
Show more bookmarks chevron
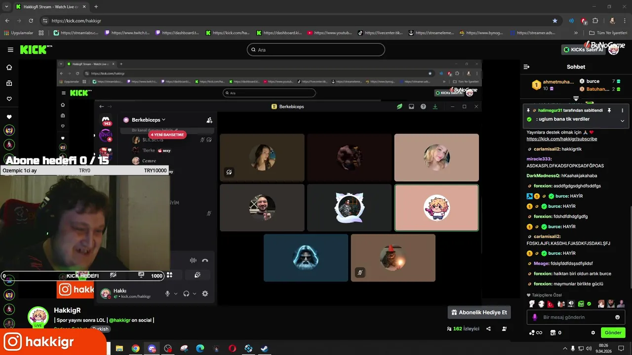pos(576,33)
